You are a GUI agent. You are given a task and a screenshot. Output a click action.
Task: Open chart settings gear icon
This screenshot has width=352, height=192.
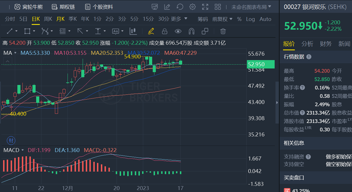[192, 7]
